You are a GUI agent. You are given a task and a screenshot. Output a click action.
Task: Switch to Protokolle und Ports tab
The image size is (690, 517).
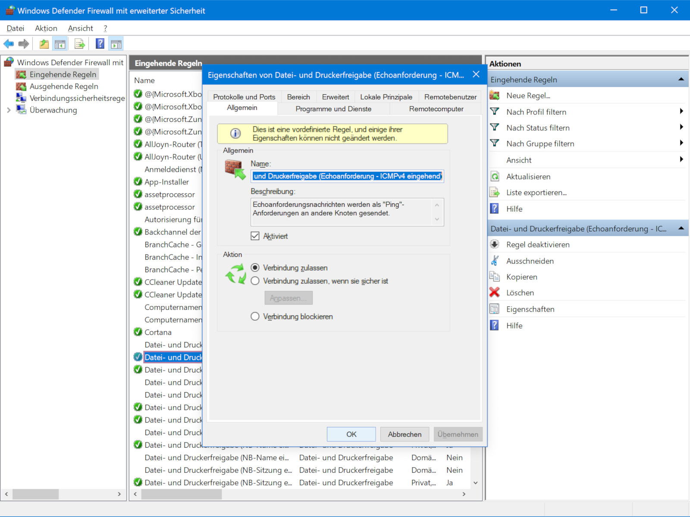244,97
